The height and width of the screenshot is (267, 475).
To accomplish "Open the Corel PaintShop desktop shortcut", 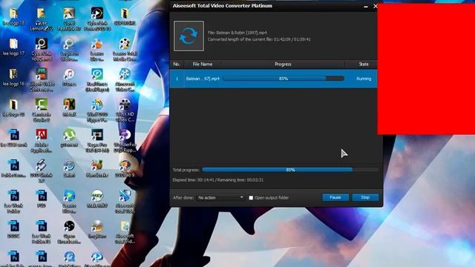I will point(69,19).
